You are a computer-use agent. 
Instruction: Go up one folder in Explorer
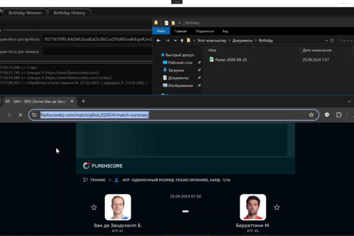(x=182, y=41)
